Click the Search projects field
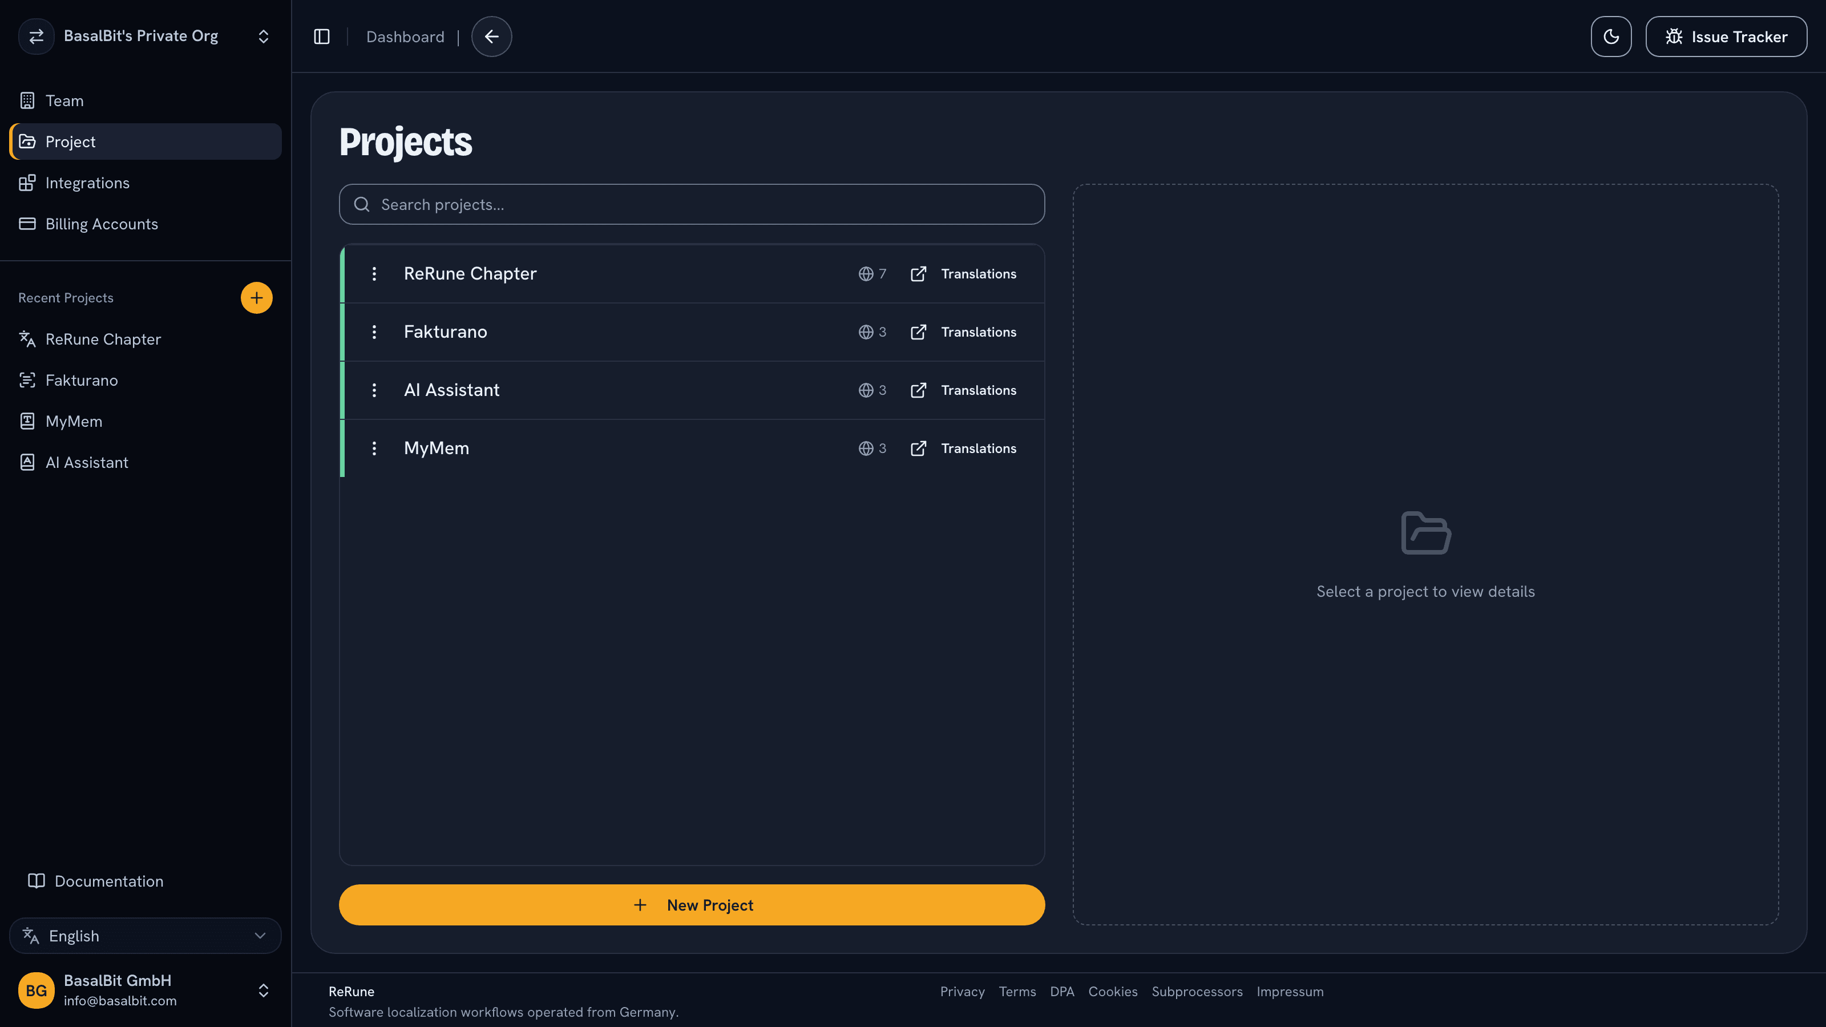The height and width of the screenshot is (1027, 1826). [x=692, y=205]
